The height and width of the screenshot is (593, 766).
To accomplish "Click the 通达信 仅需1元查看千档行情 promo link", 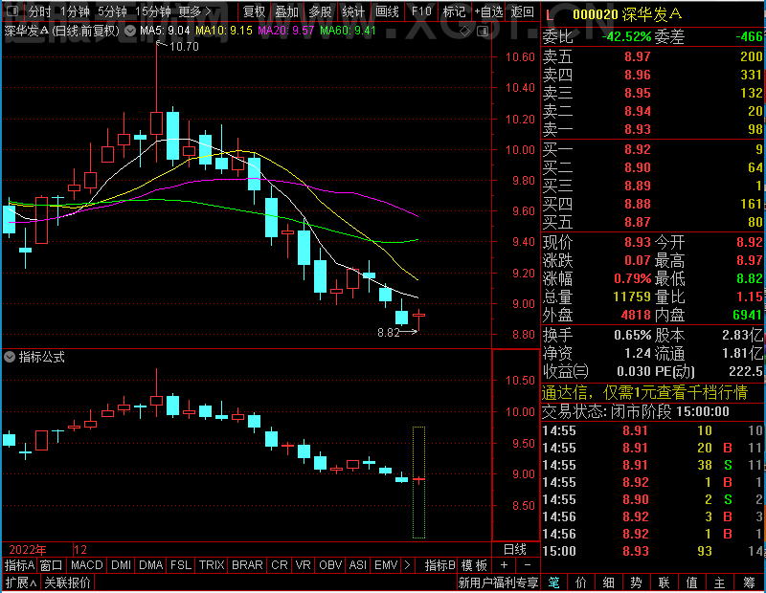I will [644, 392].
